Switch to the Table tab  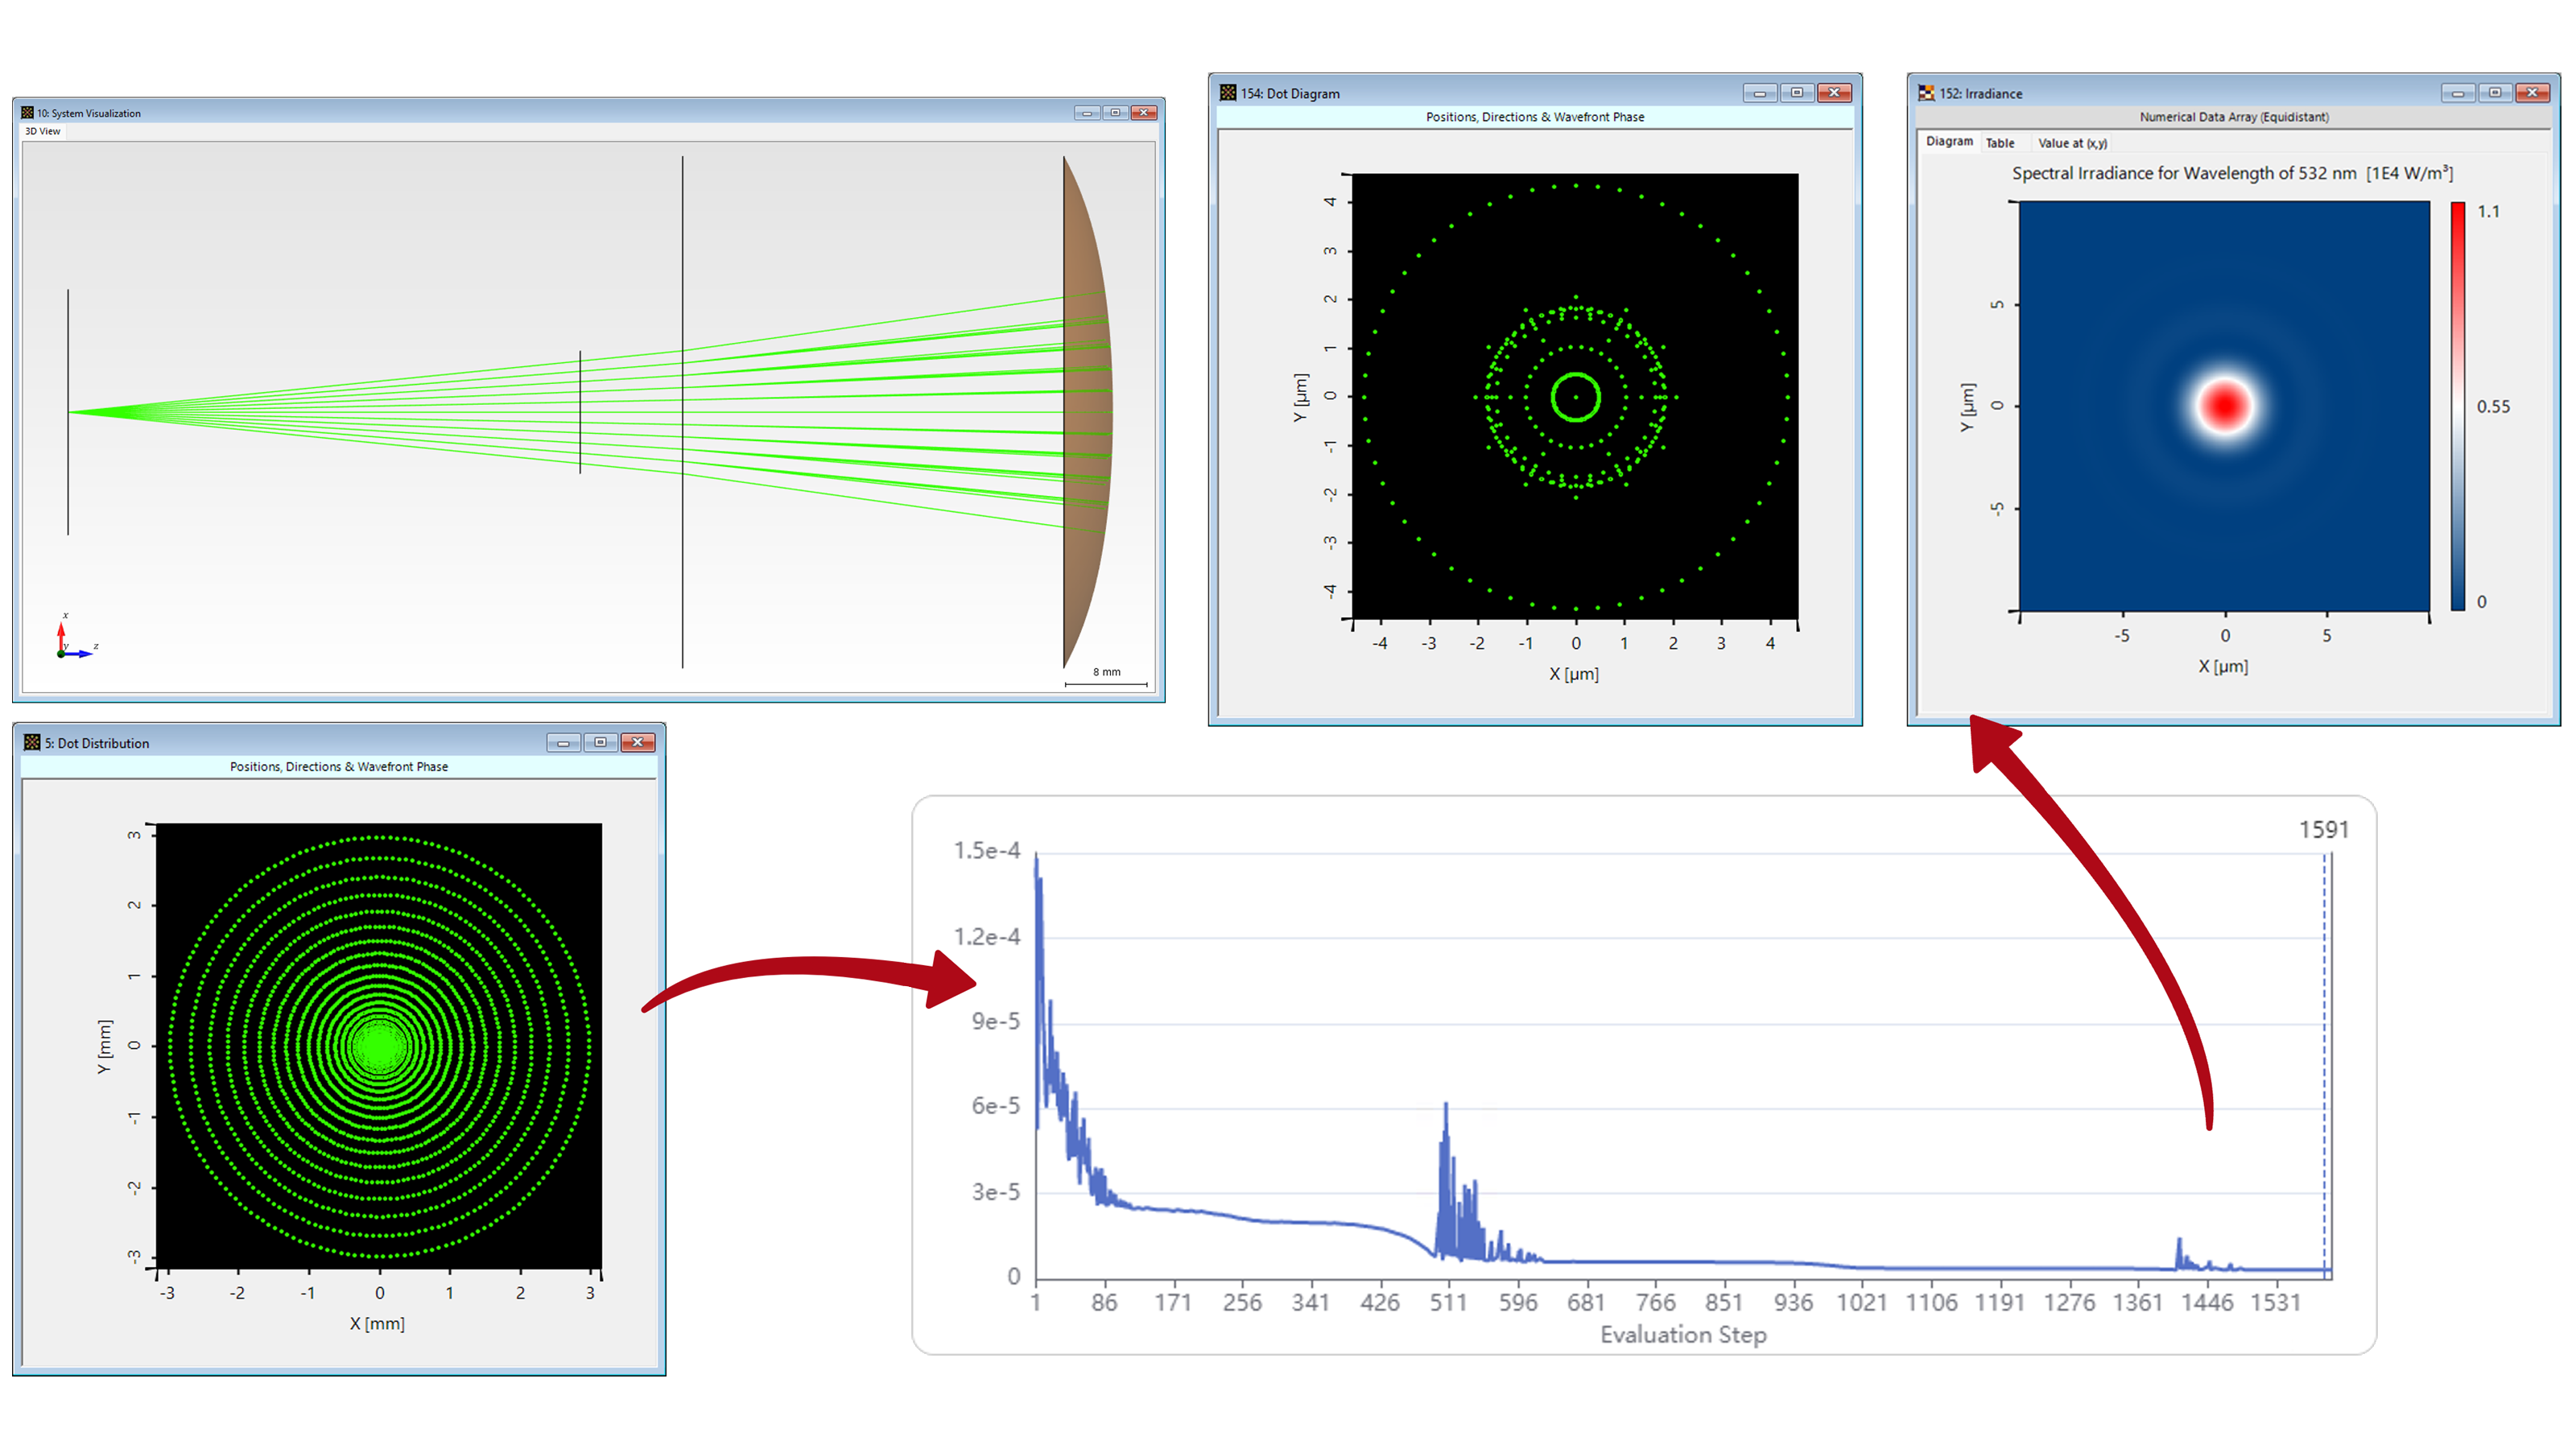click(x=2000, y=143)
